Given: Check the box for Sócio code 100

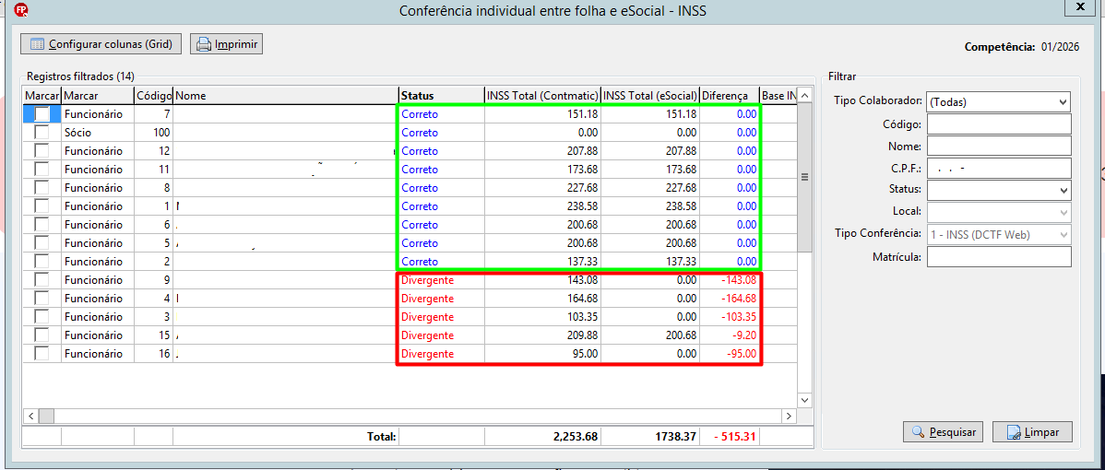Looking at the screenshot, I should 42,133.
